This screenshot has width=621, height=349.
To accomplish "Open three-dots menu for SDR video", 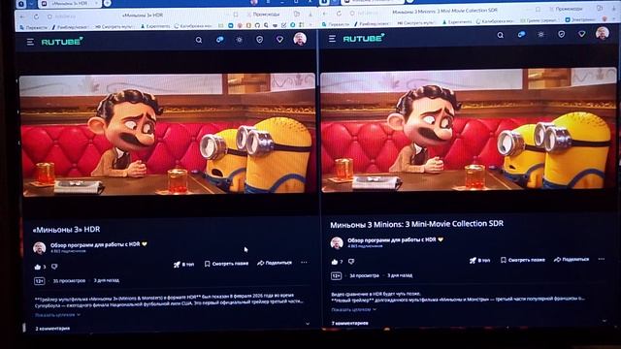I will click(x=602, y=259).
